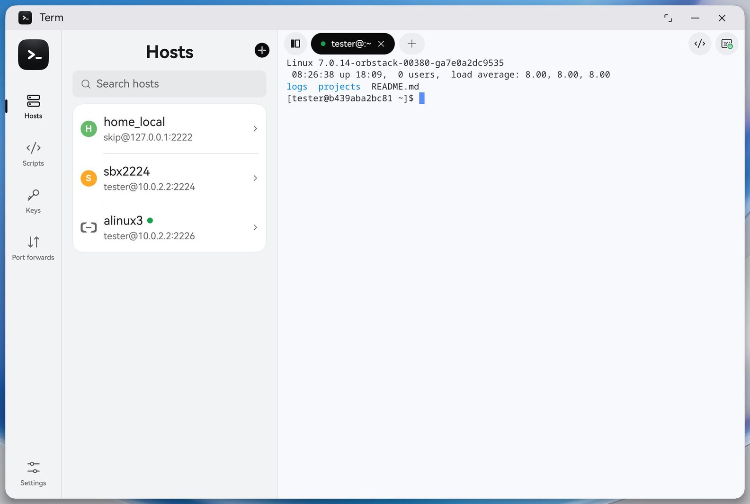Click the terminal prompt cursor

pyautogui.click(x=422, y=98)
